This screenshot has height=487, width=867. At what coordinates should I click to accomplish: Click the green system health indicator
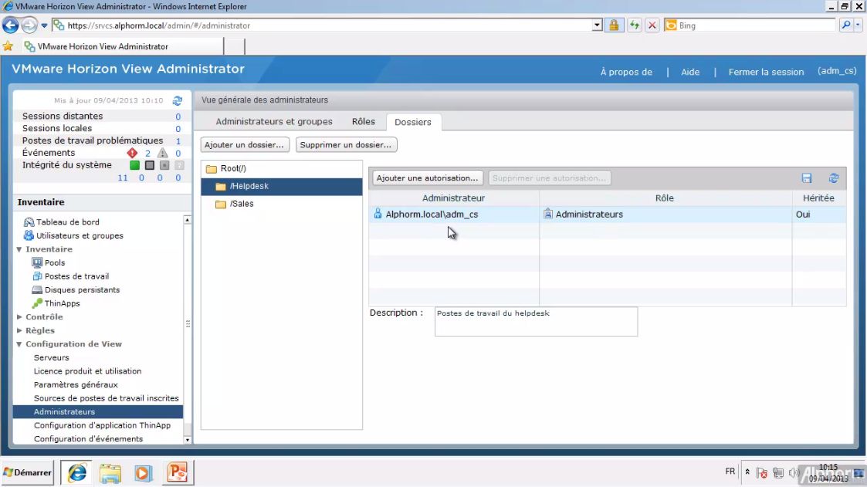pos(134,164)
